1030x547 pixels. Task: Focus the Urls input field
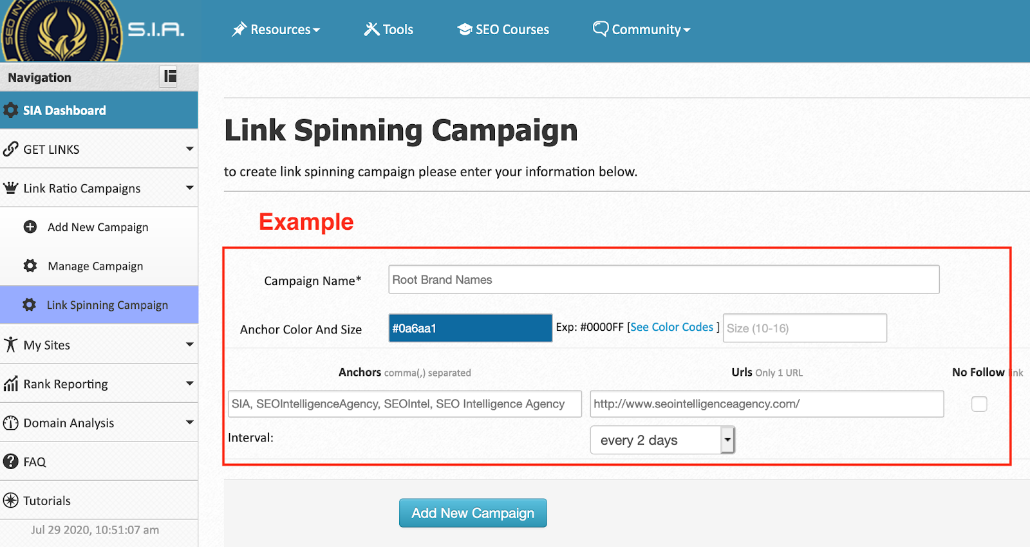[x=767, y=403]
